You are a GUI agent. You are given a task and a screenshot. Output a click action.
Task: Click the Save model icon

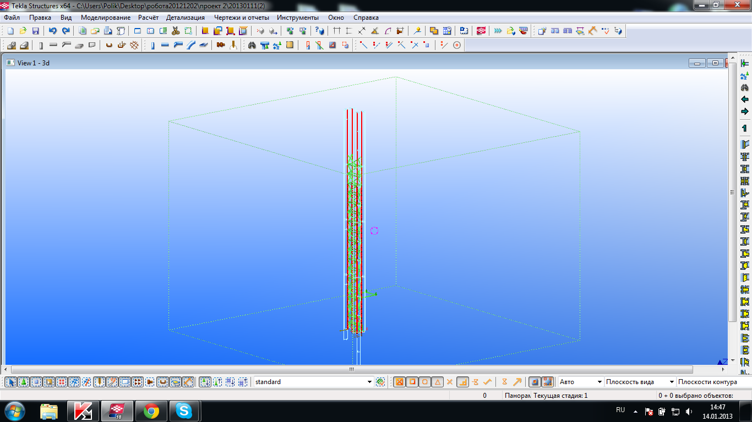coord(36,31)
